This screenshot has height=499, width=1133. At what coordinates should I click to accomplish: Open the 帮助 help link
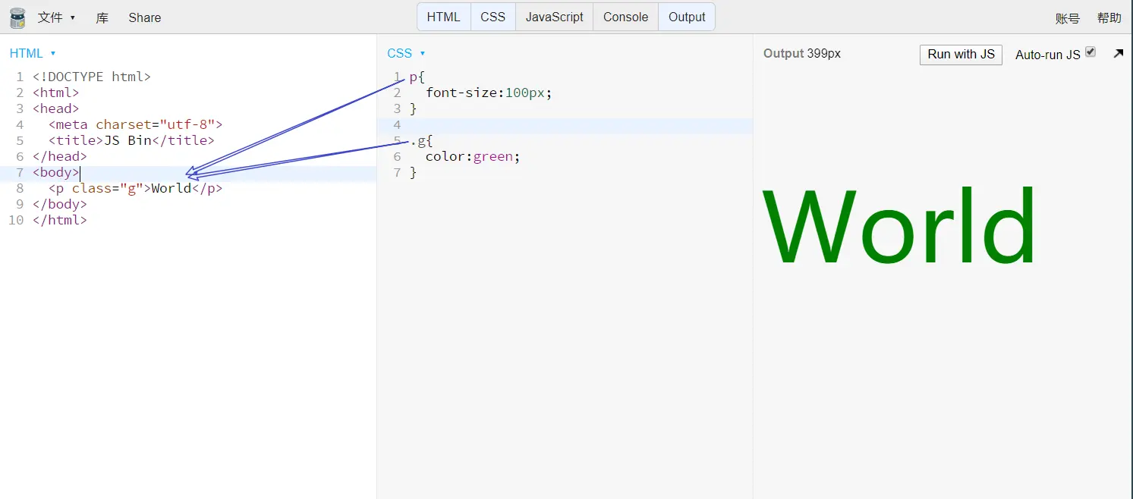[1109, 18]
